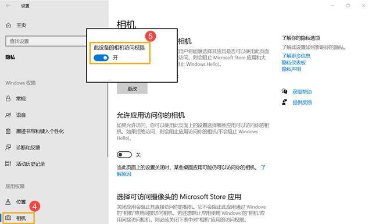
Task: Open the 隐私仪表板 link
Action: [x=294, y=63]
